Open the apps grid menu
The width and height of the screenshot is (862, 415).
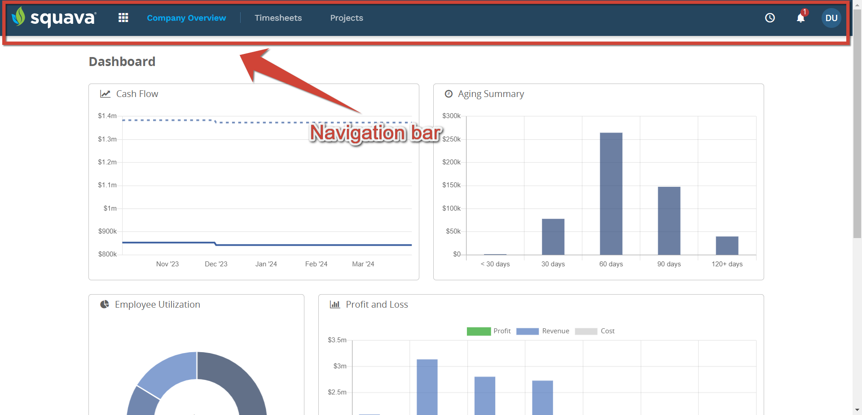[123, 18]
